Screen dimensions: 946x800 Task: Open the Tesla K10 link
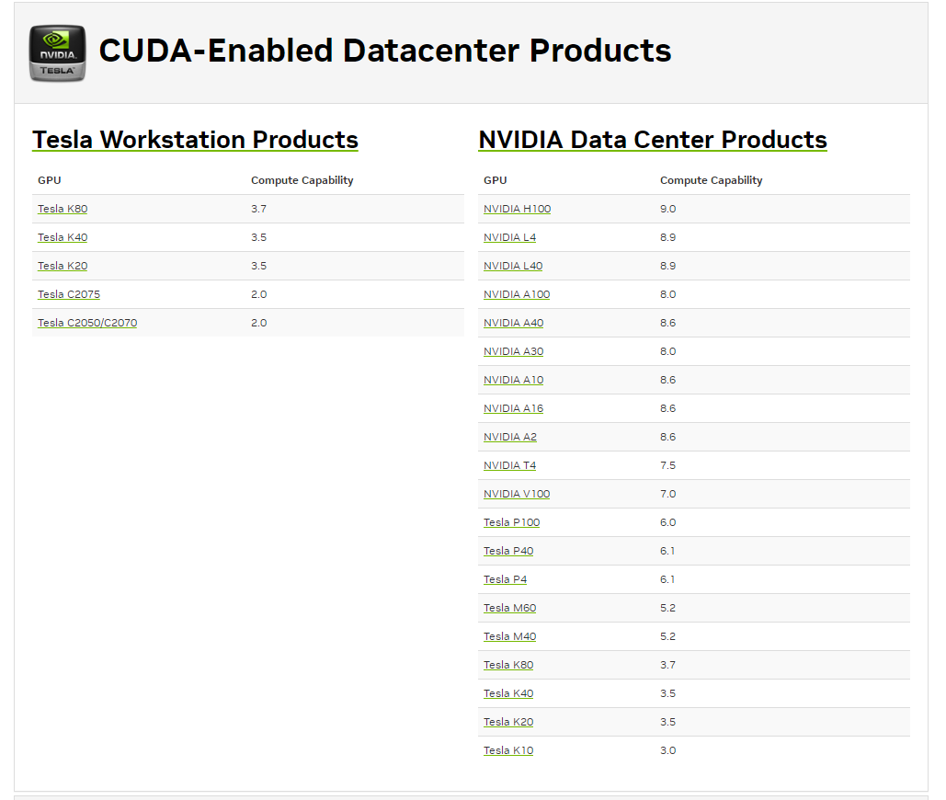point(508,750)
